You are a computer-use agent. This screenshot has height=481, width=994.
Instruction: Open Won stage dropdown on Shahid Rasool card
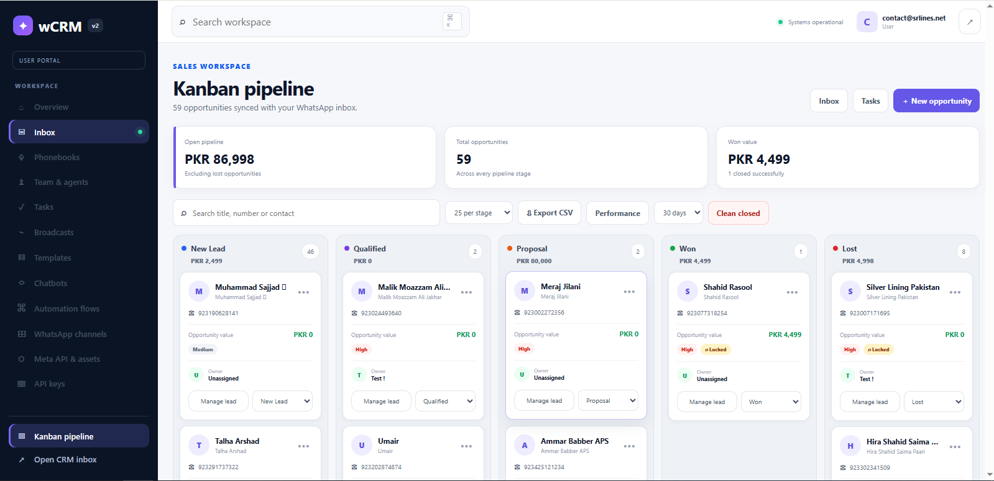[x=771, y=402]
